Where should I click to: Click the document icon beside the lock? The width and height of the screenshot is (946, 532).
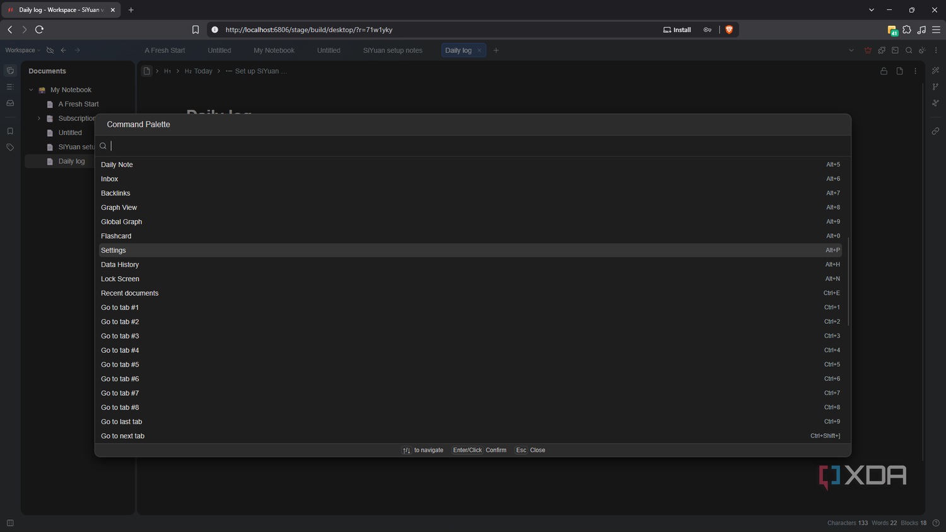click(x=899, y=71)
